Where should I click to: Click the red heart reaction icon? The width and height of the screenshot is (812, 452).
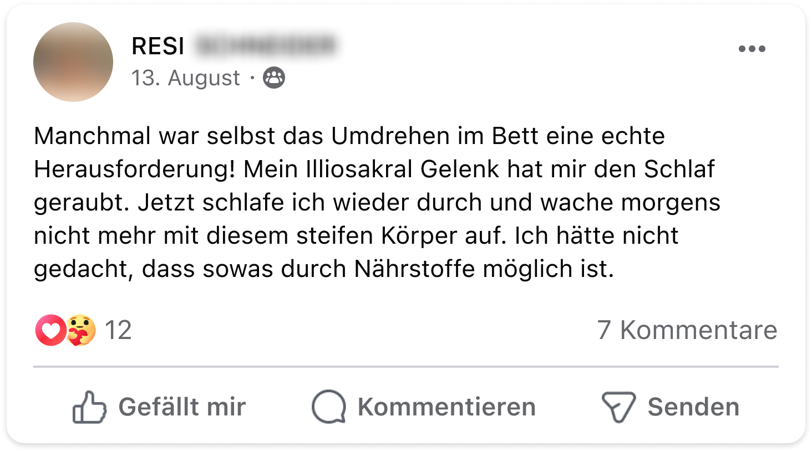[50, 330]
